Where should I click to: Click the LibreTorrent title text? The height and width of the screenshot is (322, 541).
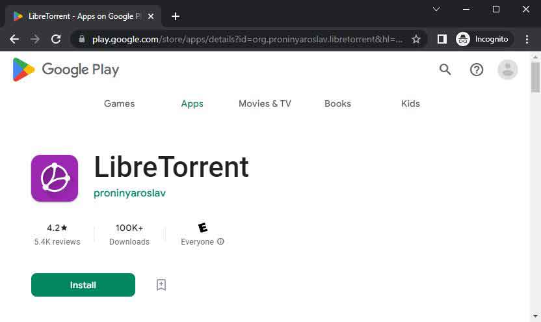[x=172, y=167]
